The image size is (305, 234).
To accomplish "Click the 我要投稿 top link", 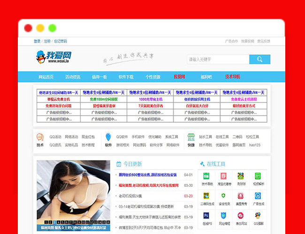I will click(x=248, y=41).
